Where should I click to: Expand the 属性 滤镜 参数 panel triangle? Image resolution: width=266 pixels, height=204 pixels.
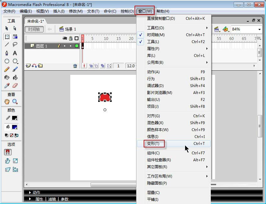pos(30,199)
